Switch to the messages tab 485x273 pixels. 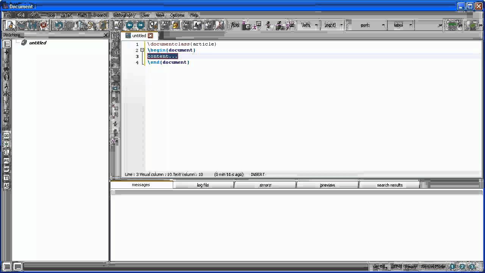[141, 185]
